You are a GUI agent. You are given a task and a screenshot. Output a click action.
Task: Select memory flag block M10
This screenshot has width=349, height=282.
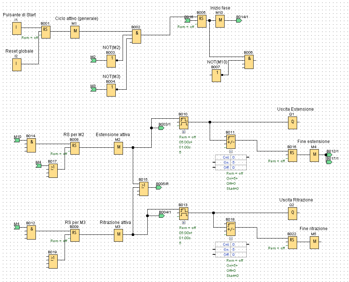(x=220, y=21)
